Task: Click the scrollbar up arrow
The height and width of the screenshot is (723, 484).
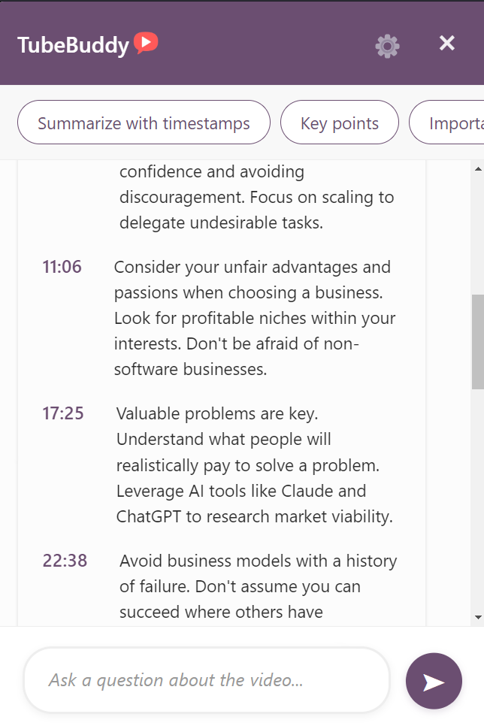Action: [478, 169]
